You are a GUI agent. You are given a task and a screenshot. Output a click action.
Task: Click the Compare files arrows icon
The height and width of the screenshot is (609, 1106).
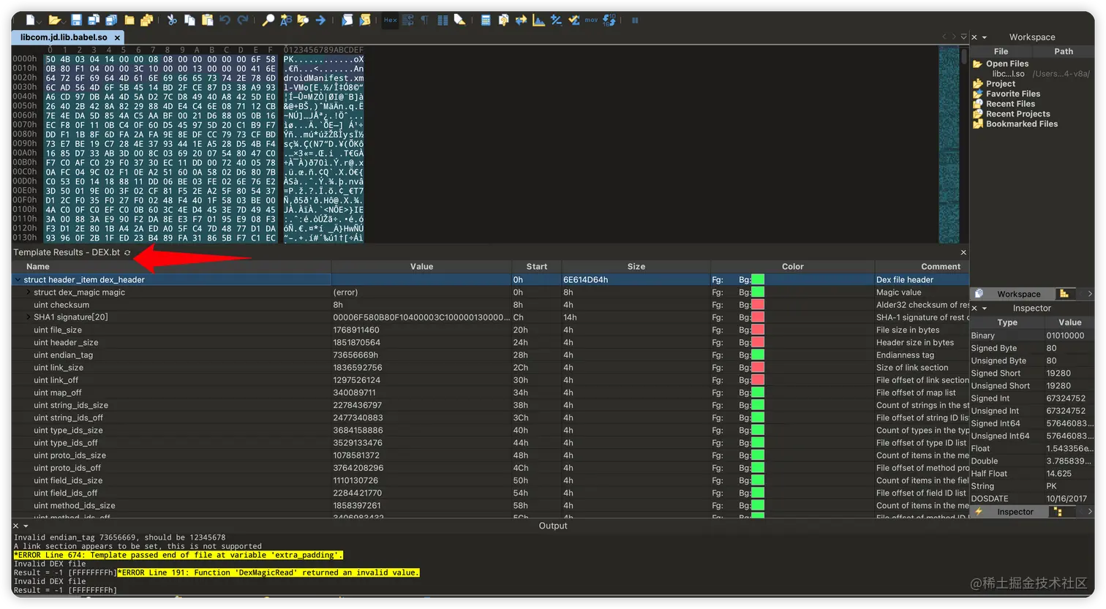tap(521, 20)
